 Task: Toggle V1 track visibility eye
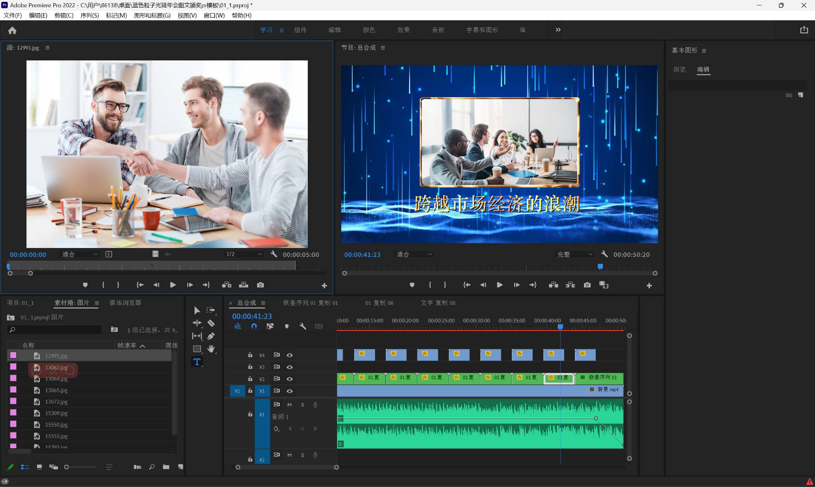click(x=290, y=391)
